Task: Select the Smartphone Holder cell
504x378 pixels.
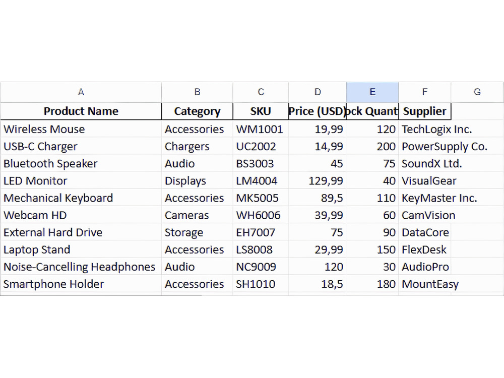Action: tap(81, 284)
